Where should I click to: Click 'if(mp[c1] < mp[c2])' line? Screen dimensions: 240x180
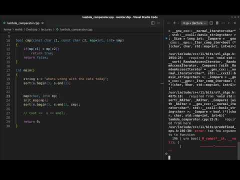point(41,49)
